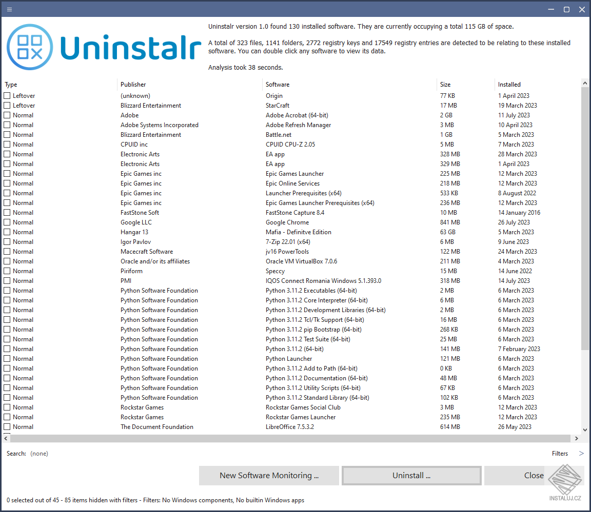The width and height of the screenshot is (591, 512).
Task: Select the Epic Online Services entry
Action: (x=292, y=183)
